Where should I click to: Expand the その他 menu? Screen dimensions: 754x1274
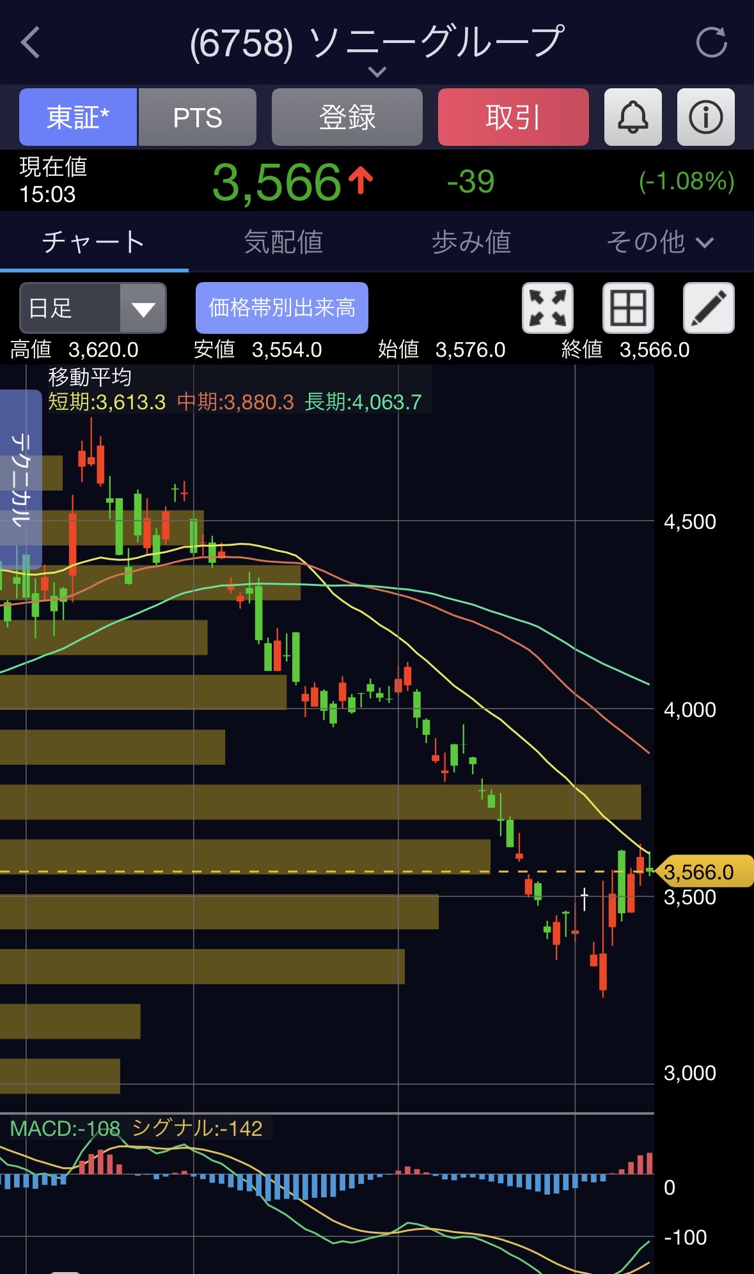click(659, 242)
